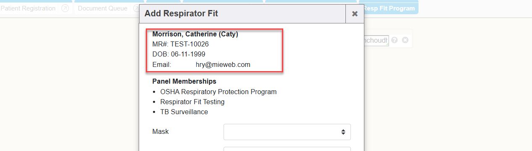The height and width of the screenshot is (151, 532).
Task: Open the Mask dropdown
Action: [287, 132]
